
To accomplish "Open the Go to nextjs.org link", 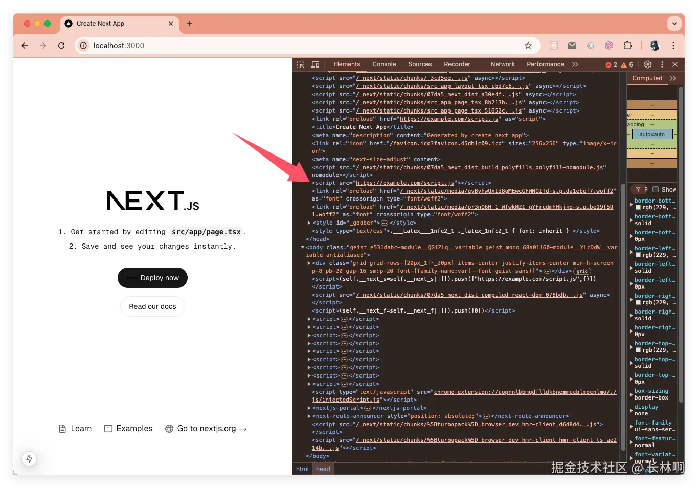I will tap(206, 429).
